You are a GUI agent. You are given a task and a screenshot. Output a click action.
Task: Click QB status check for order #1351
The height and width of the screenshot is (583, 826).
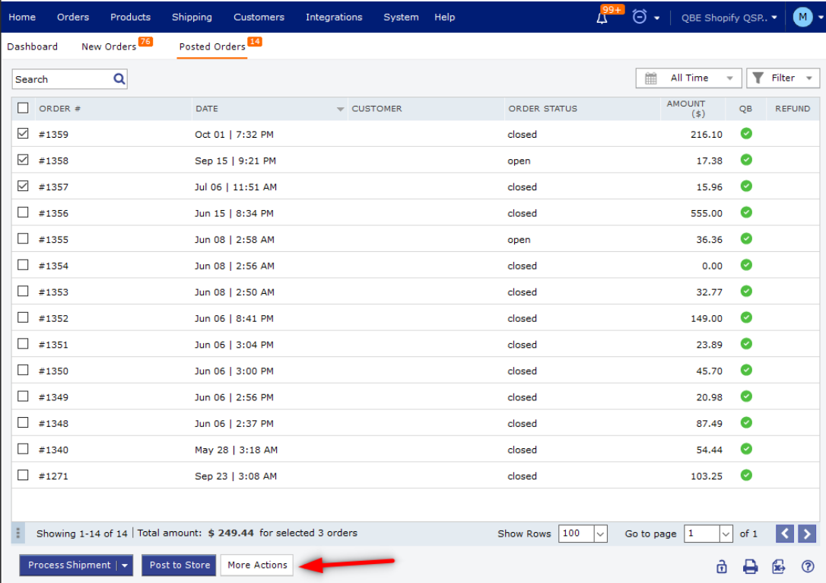pyautogui.click(x=746, y=344)
